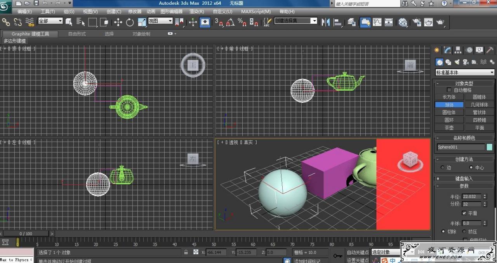Collapse the 参数 rollout
This screenshot has width=497, height=263.
pos(464,186)
